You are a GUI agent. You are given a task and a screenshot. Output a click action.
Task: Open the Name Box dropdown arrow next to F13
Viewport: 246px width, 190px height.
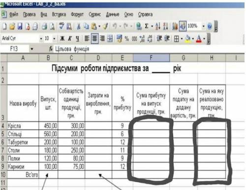(32, 49)
